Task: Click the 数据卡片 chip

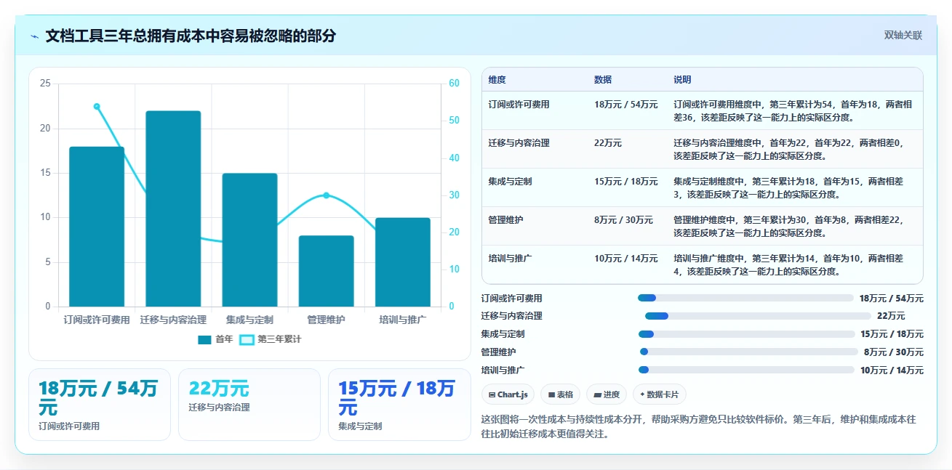Action: [660, 394]
